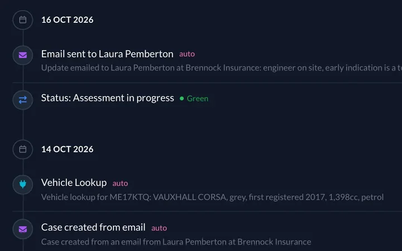This screenshot has width=402, height=251.
Task: Click the blue status swap arrows icon
Action: point(23,100)
